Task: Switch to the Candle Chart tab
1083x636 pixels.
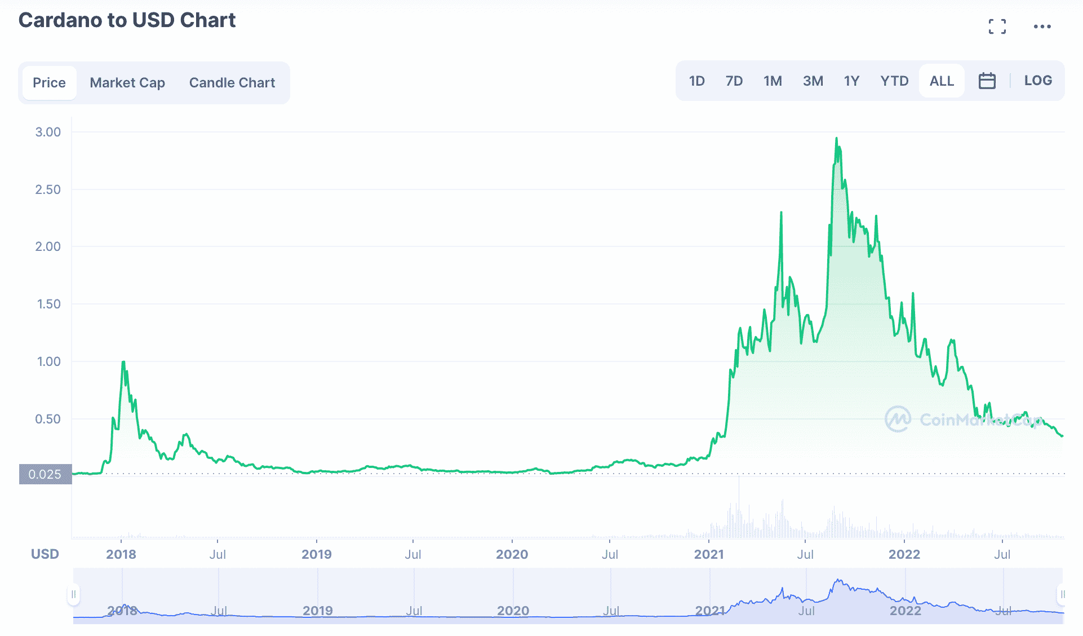Action: tap(232, 83)
